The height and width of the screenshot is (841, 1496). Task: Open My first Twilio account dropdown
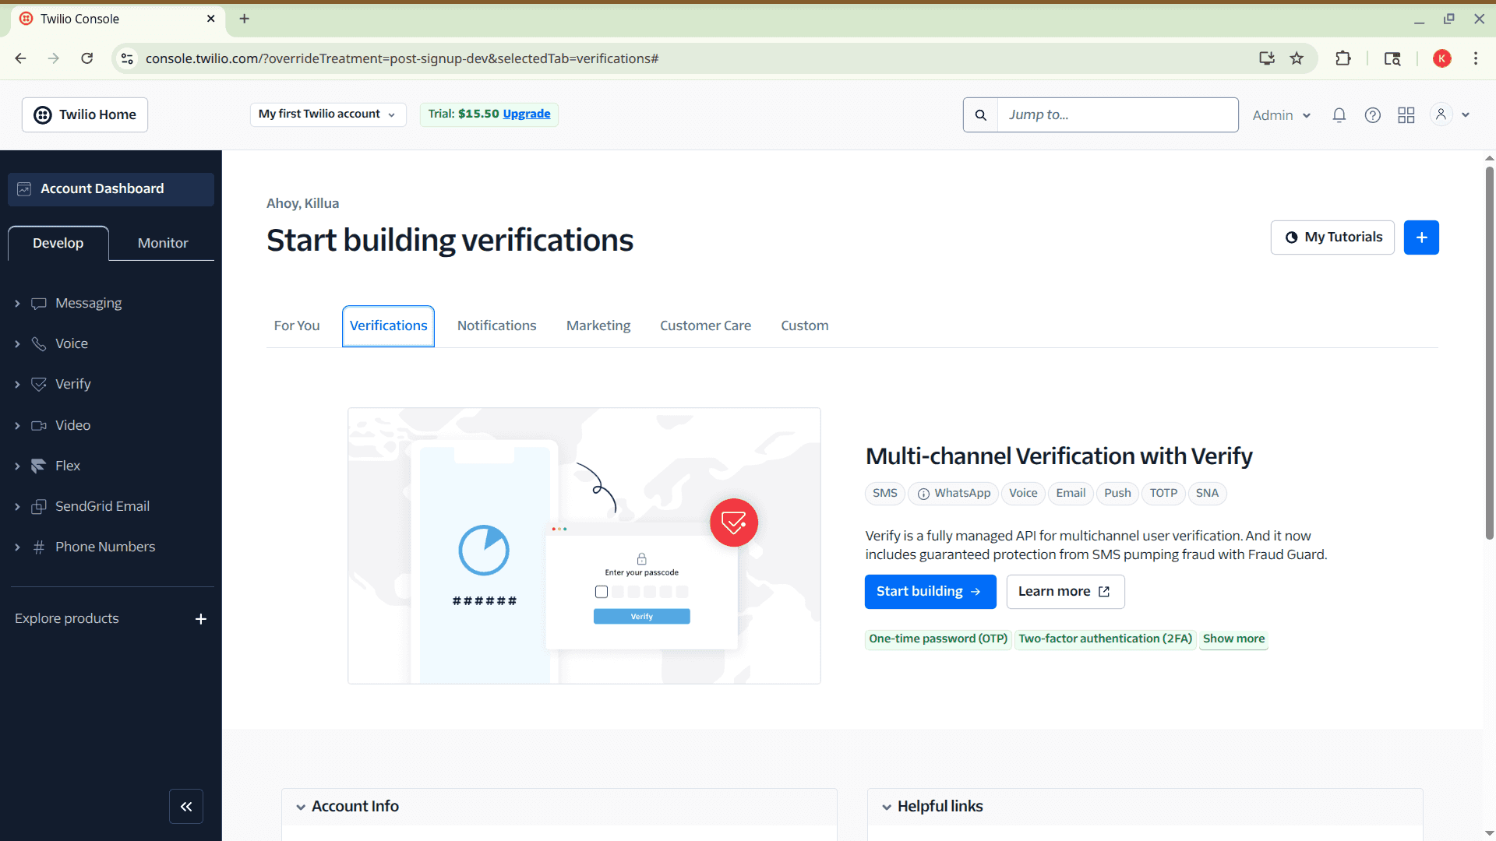click(327, 114)
